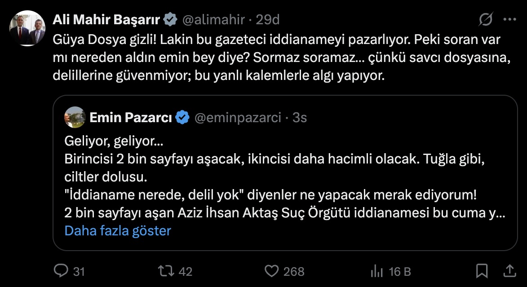Open Ali Mahir Başarır's profile picture
Viewport: 527px width, 287px height.
click(x=27, y=28)
